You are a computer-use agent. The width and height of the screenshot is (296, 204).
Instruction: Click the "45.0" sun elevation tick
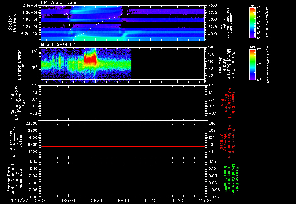coord(212,34)
